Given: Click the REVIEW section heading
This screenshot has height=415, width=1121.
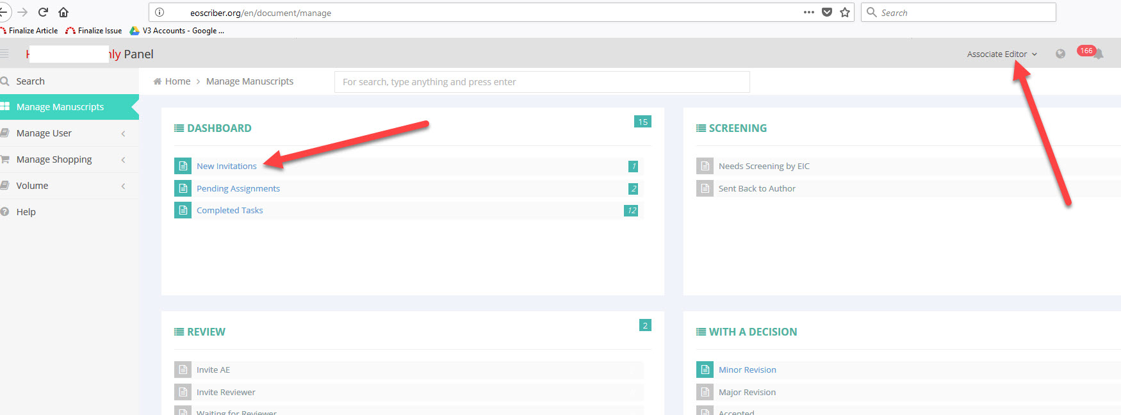Looking at the screenshot, I should [x=206, y=332].
